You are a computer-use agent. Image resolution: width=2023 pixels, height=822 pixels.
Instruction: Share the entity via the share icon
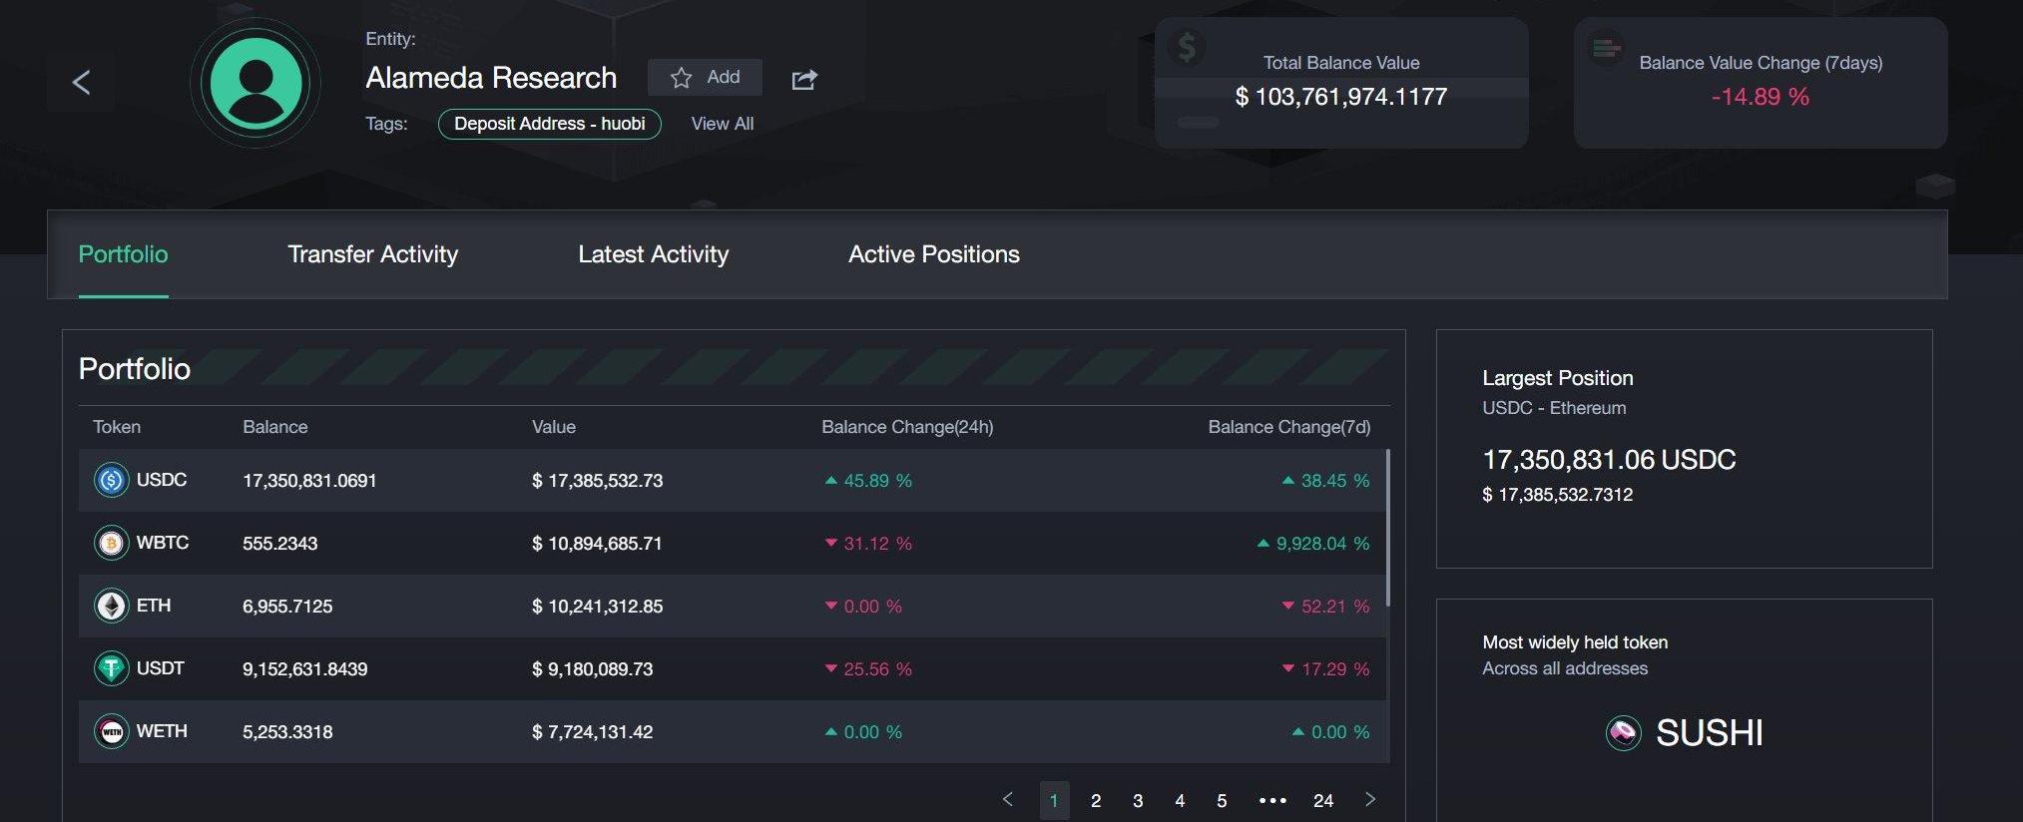tap(804, 79)
